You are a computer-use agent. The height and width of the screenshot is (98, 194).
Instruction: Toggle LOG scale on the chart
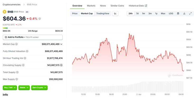pyautogui.click(x=171, y=14)
